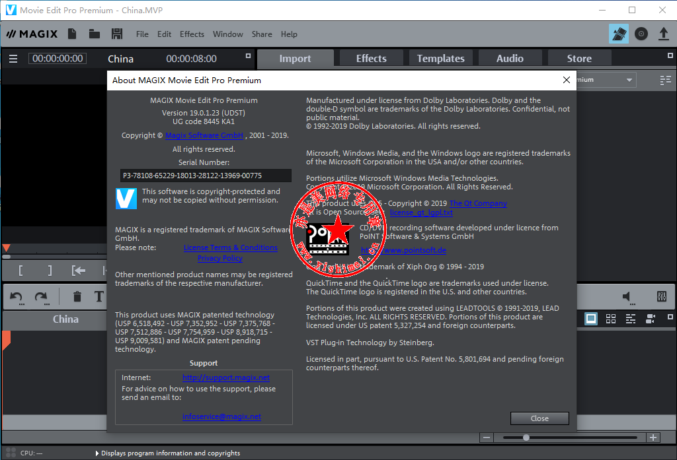Open the volume speaker icon
The height and width of the screenshot is (460, 677).
pos(627,296)
